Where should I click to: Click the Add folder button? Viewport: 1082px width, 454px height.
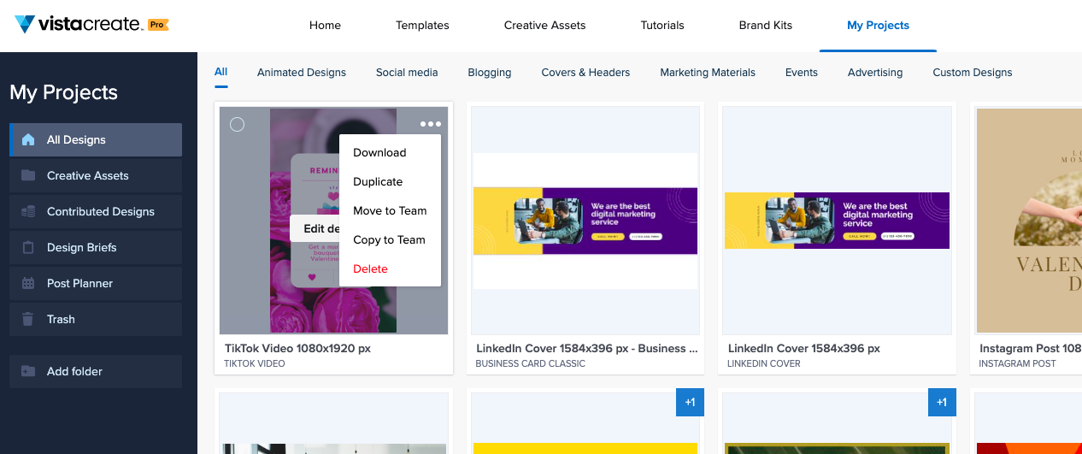[96, 371]
